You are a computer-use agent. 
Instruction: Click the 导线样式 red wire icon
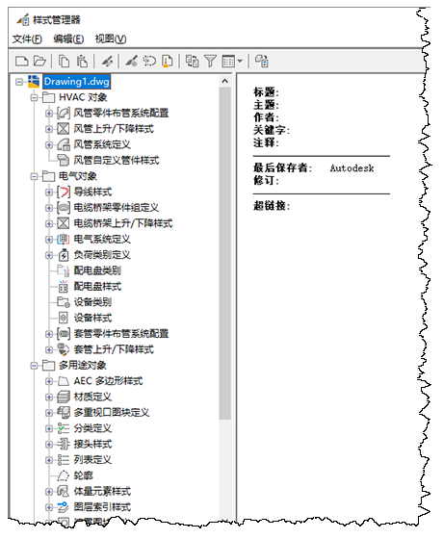tap(64, 192)
